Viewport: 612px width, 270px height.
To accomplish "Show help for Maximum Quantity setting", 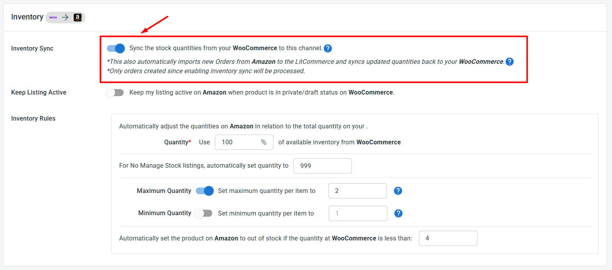I will click(398, 191).
